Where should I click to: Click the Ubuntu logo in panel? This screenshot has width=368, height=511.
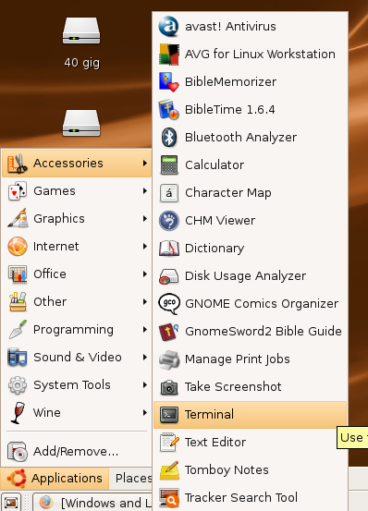[x=16, y=479]
